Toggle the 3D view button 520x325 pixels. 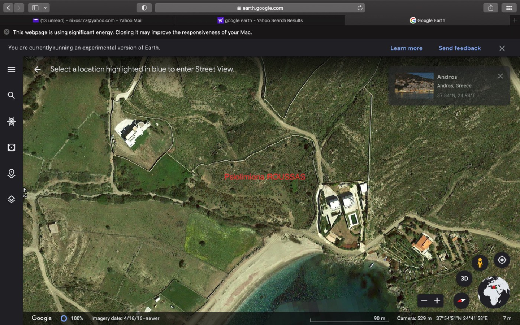click(x=464, y=279)
